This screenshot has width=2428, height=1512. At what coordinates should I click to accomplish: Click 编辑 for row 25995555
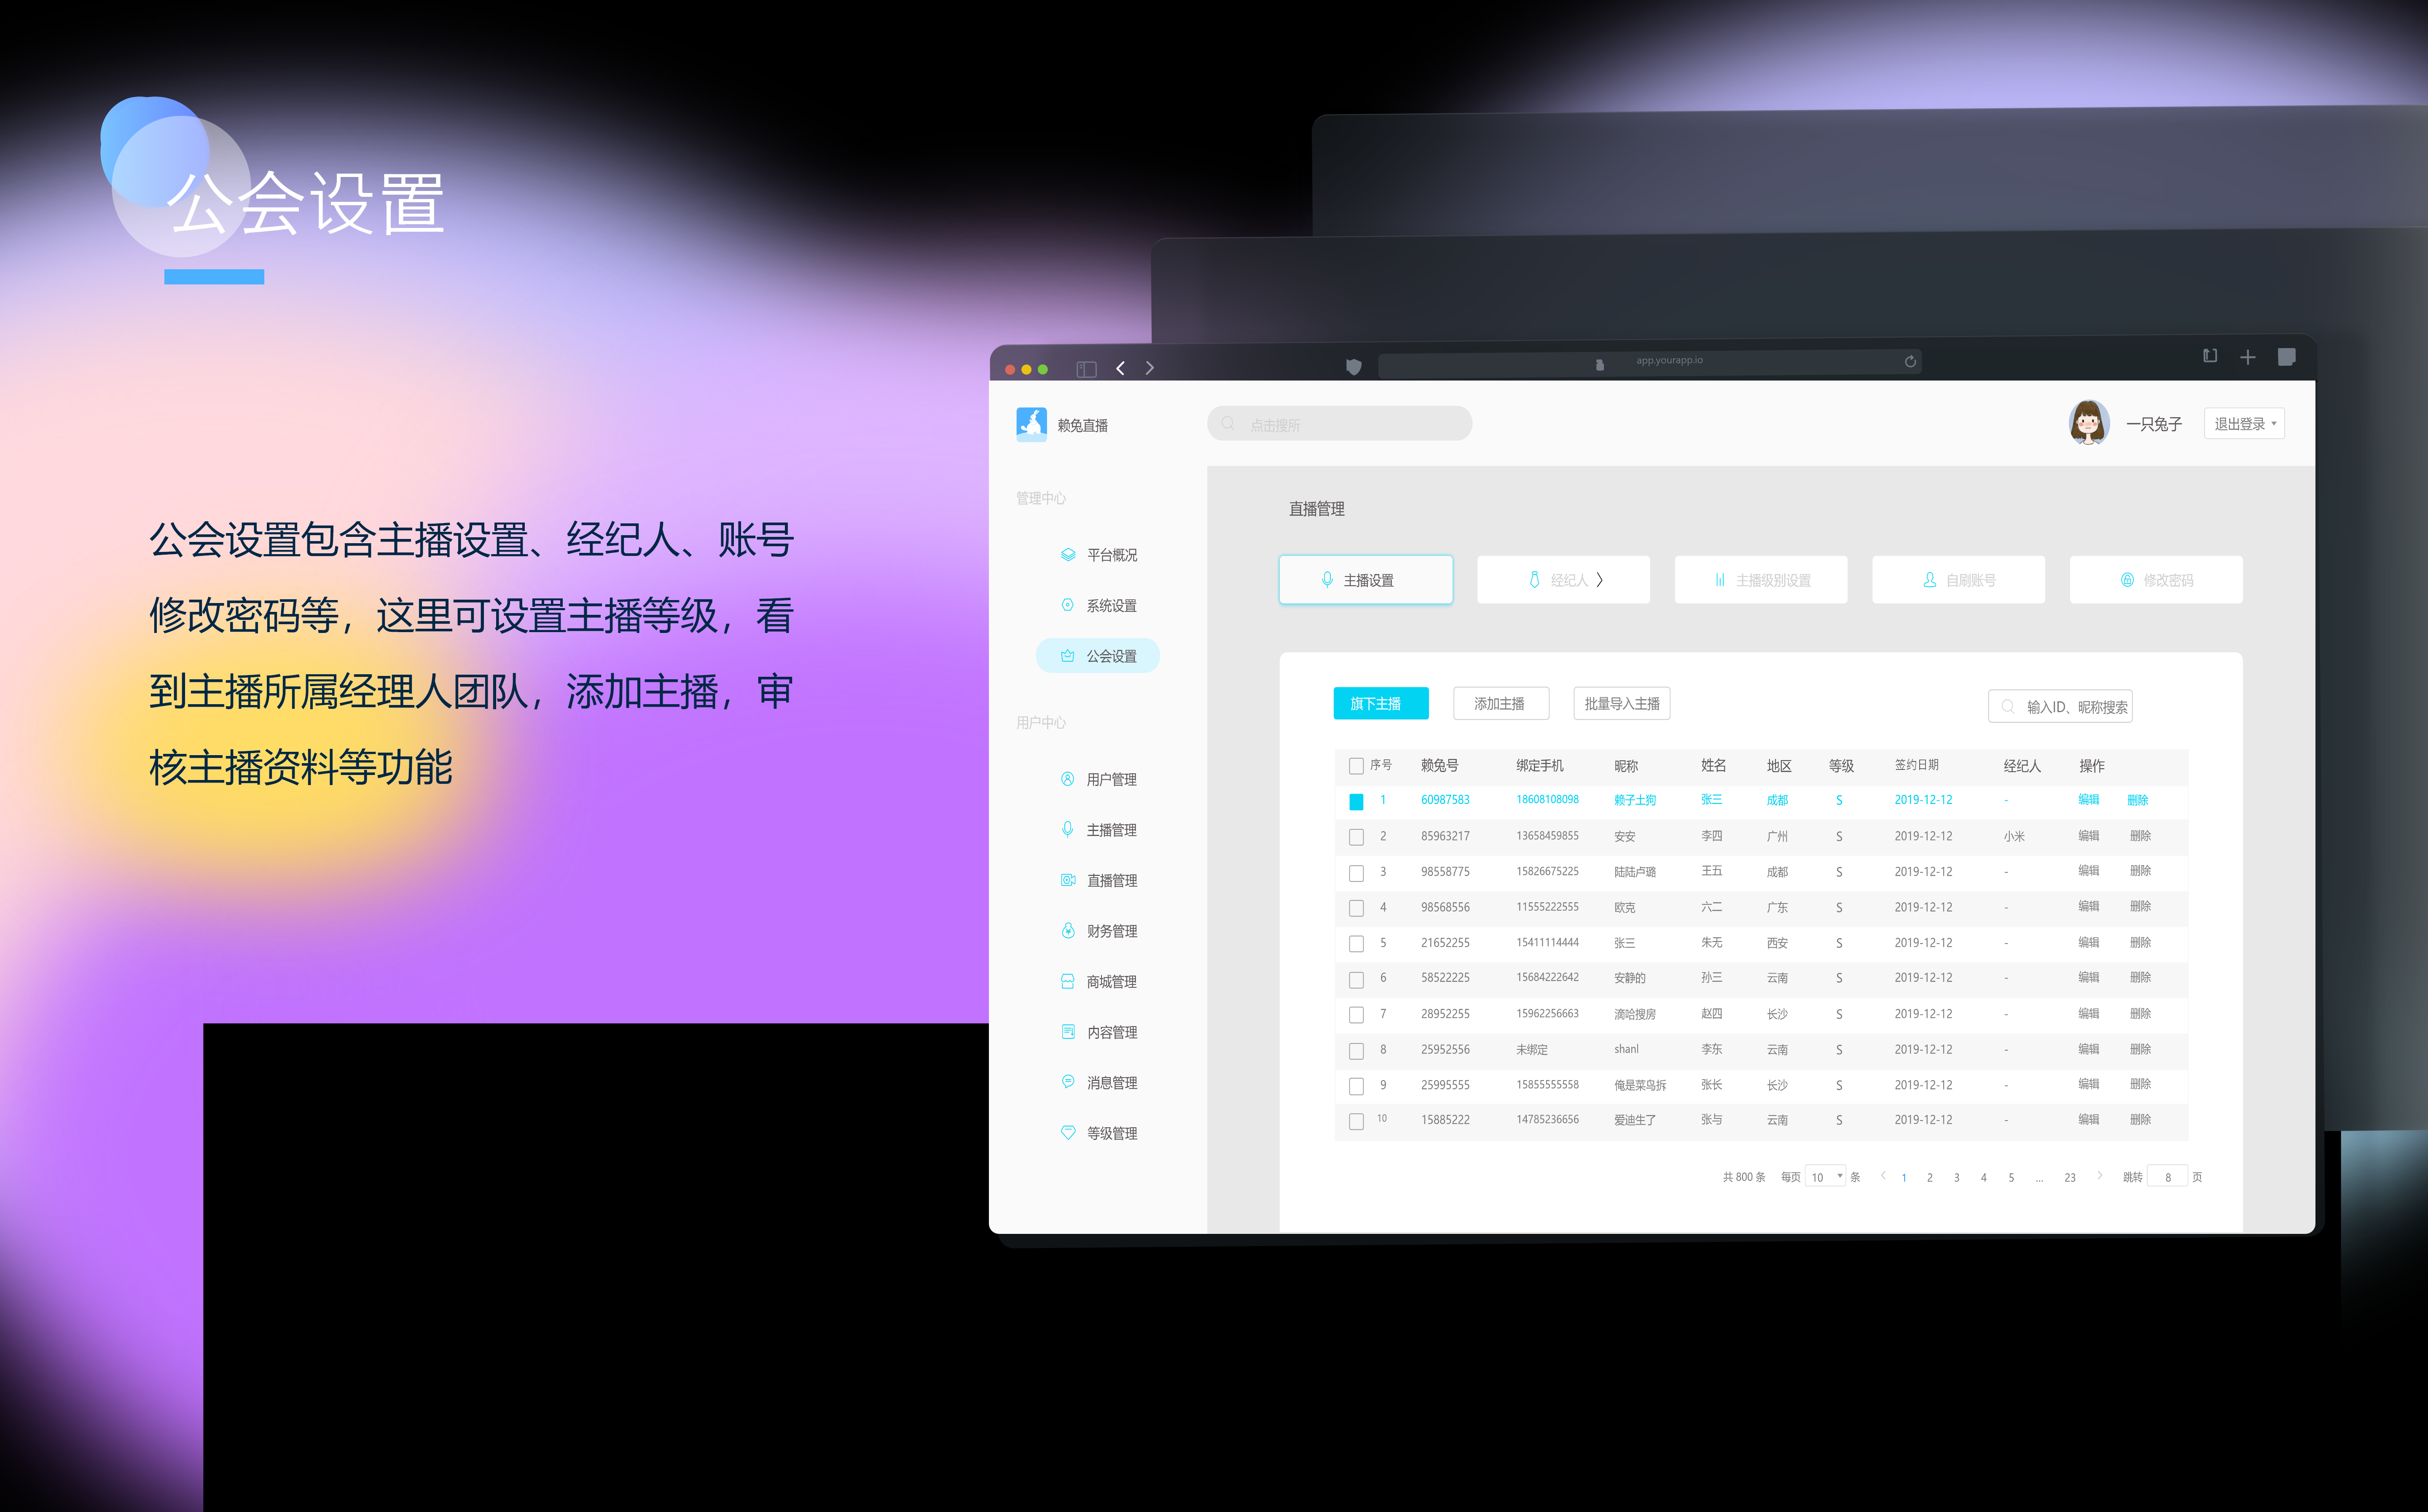point(2089,1084)
